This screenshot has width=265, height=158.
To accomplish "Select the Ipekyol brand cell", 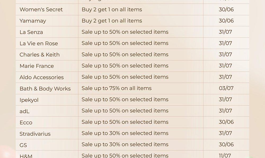I will click(29, 100).
